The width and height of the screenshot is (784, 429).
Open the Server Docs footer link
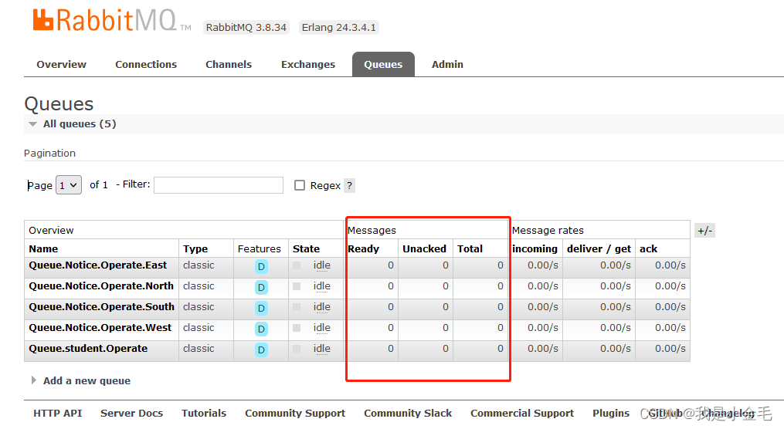pos(131,414)
